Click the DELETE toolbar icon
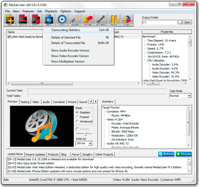The height and width of the screenshot is (187, 199). pyautogui.click(x=23, y=20)
